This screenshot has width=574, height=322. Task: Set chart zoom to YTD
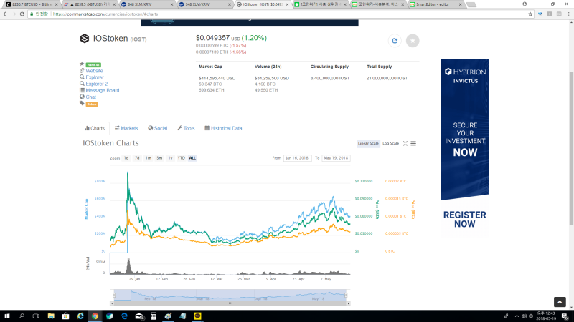pyautogui.click(x=182, y=158)
